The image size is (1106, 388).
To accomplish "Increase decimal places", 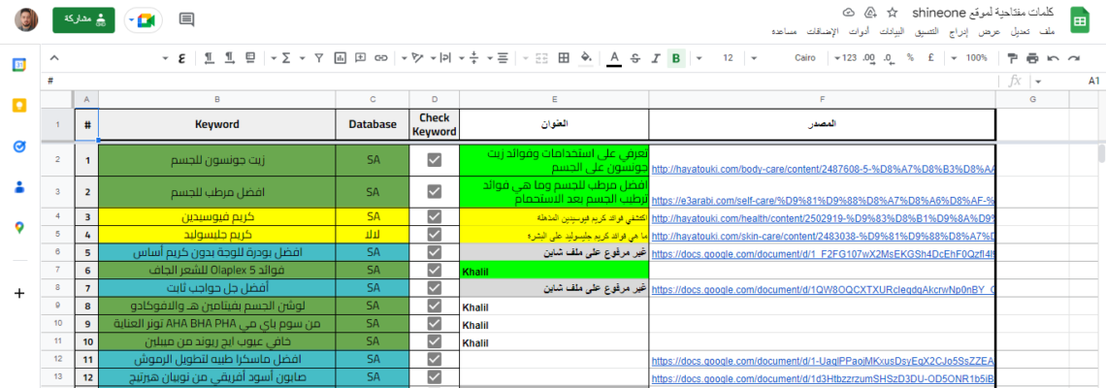I will [x=867, y=58].
